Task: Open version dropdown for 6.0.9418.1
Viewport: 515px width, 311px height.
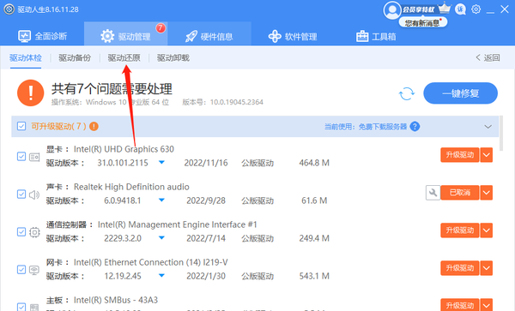Action: coord(161,200)
